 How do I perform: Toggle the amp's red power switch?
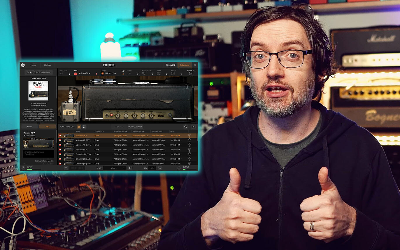click(x=111, y=115)
